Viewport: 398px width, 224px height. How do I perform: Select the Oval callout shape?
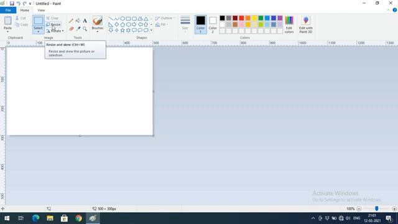pos(140,30)
